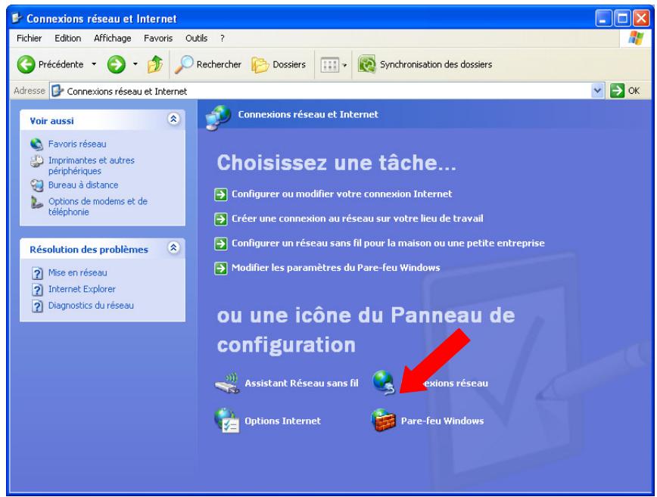The image size is (657, 497).
Task: Collapse the Résolution des problèmes panel
Action: (173, 247)
